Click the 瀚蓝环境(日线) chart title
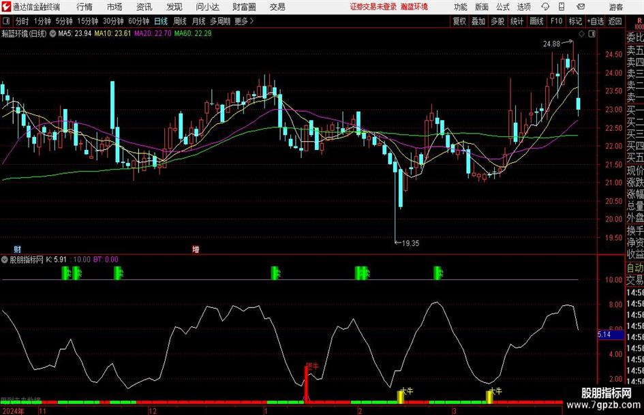This screenshot has height=415, width=644. [x=24, y=33]
